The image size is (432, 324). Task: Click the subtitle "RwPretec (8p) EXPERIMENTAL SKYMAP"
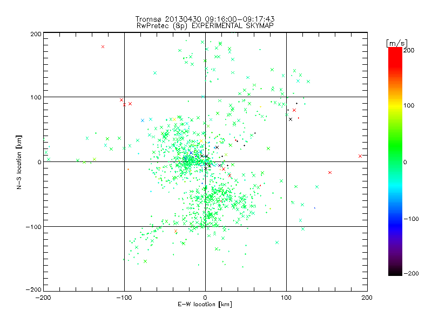point(205,26)
